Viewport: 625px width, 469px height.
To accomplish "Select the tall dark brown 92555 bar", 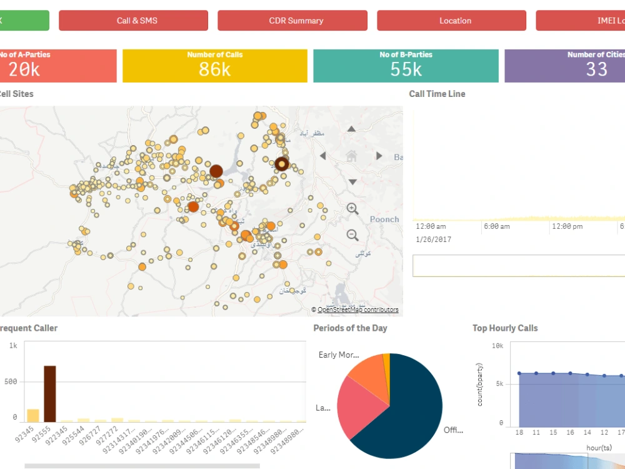I will click(x=50, y=393).
